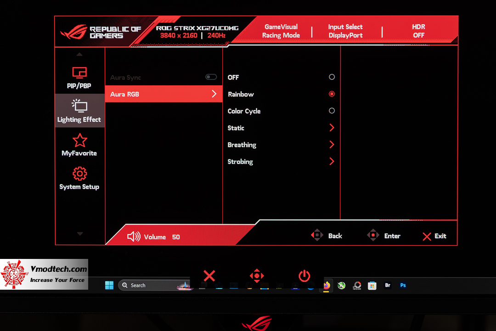Click the Rainbow option label
The height and width of the screenshot is (331, 496).
241,94
